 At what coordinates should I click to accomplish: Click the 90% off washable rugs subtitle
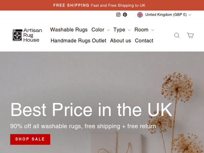83,126
